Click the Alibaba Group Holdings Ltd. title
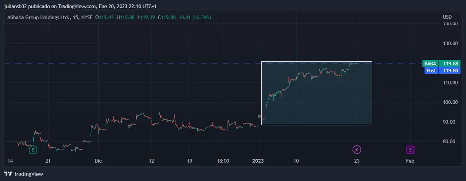Screen dimensions: 466x181 tap(38, 17)
